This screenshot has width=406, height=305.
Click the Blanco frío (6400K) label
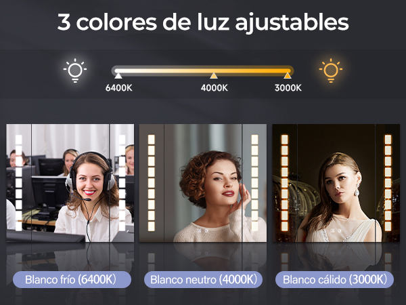tap(72, 279)
